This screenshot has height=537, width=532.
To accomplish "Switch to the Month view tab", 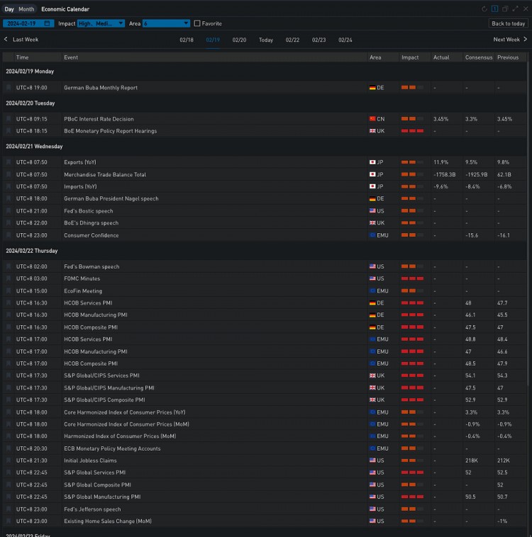I will [x=26, y=9].
